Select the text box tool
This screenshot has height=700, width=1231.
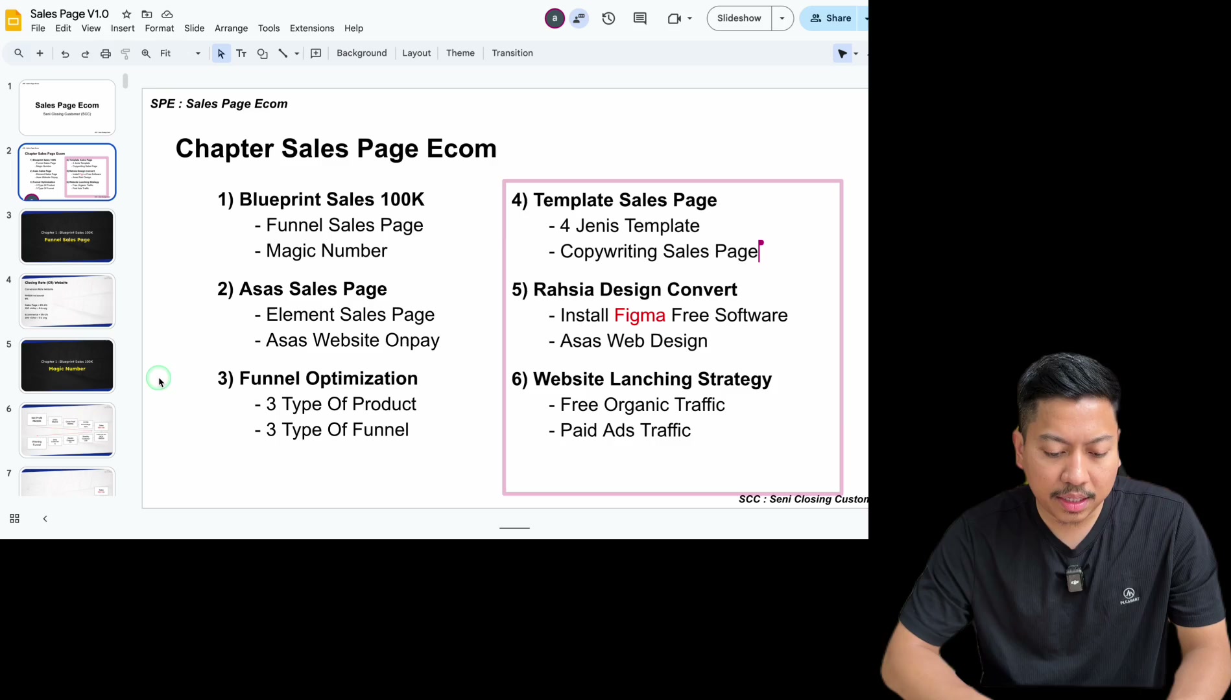tap(241, 54)
